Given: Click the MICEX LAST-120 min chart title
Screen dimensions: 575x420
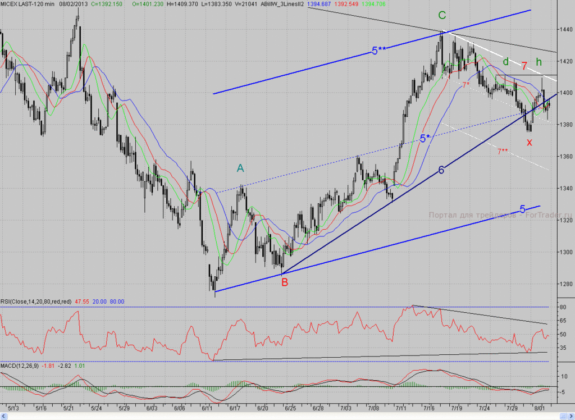Looking at the screenshot, I should click(x=28, y=4).
